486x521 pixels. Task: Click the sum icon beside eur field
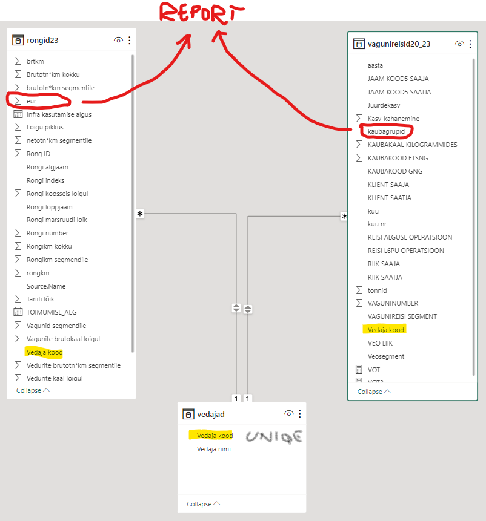[x=18, y=100]
